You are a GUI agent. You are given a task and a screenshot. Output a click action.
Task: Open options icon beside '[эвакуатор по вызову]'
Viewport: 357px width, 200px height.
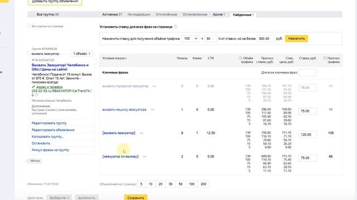tap(144, 157)
